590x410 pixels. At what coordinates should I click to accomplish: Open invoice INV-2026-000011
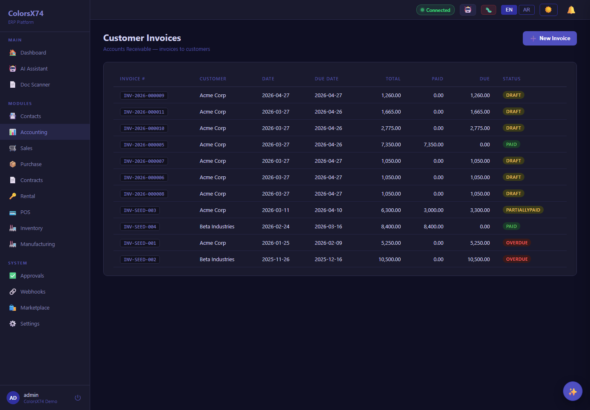[x=144, y=112]
